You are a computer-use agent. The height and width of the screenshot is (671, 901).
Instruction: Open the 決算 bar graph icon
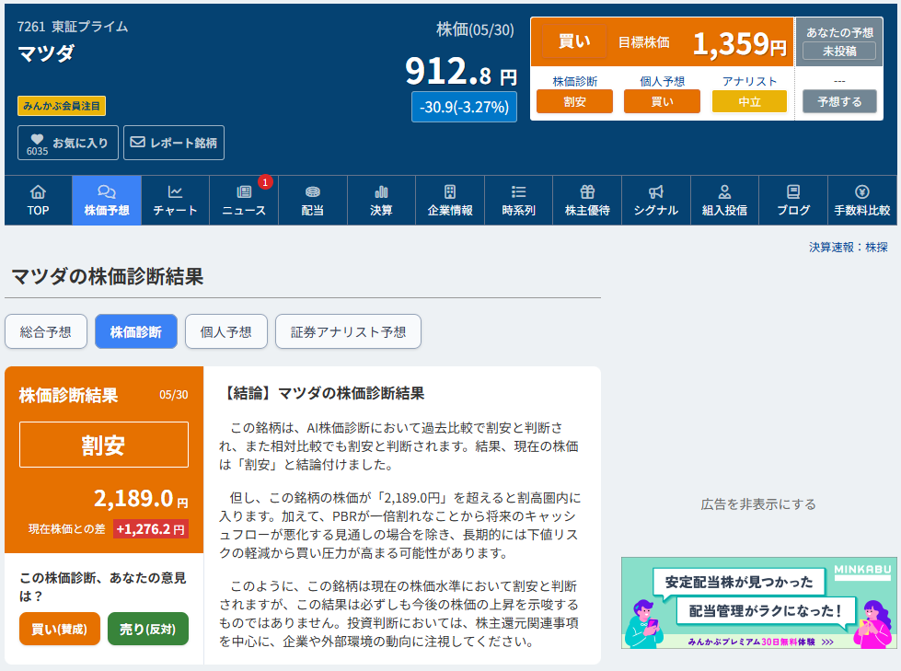(x=381, y=191)
